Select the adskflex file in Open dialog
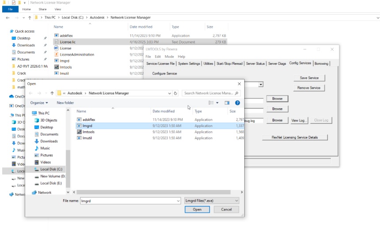 click(89, 119)
